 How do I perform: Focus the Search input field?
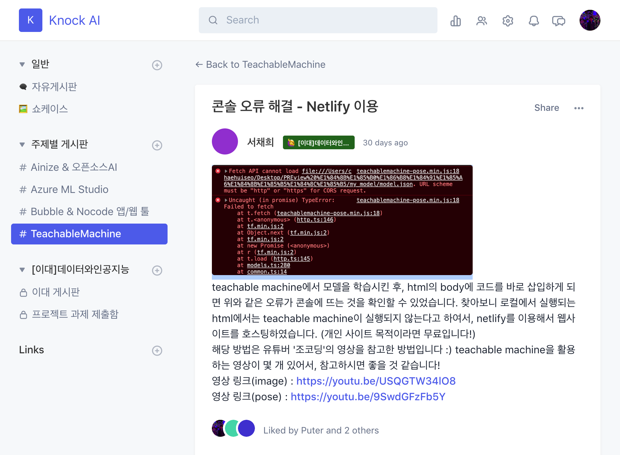pyautogui.click(x=318, y=20)
